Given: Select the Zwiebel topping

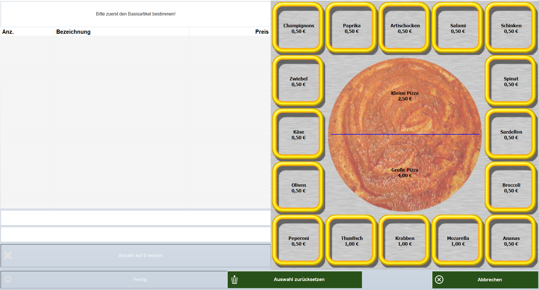Looking at the screenshot, I should click(298, 81).
